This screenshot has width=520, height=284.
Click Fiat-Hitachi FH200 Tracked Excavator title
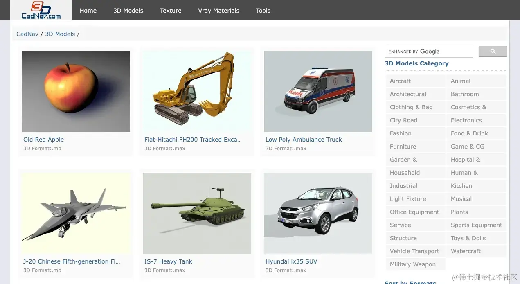click(x=193, y=140)
